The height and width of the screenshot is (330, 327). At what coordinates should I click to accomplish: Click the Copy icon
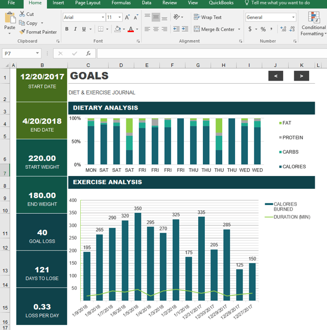22,23
